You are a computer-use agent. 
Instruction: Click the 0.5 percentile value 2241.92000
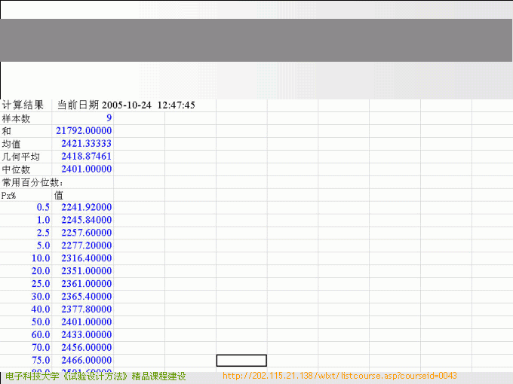click(86, 207)
